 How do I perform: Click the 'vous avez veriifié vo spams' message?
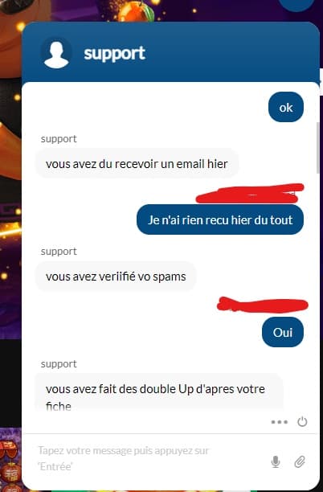tap(116, 277)
